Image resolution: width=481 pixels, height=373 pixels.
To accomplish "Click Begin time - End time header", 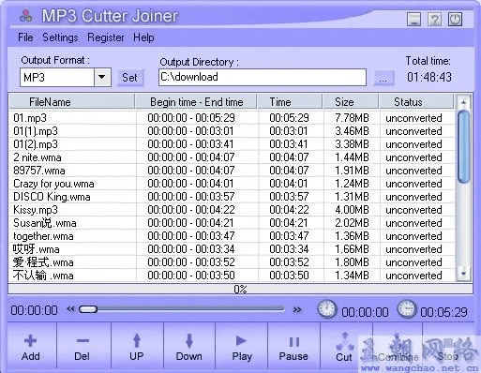I will 196,102.
